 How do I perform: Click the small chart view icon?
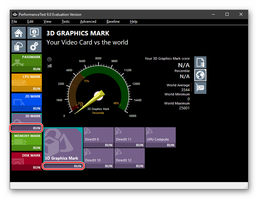point(49,65)
